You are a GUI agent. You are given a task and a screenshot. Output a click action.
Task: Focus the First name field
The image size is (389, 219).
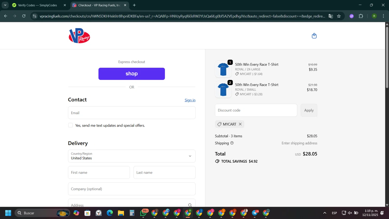pos(99,173)
